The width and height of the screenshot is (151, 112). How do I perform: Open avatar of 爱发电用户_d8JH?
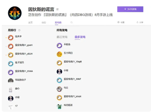(x=11, y=55)
